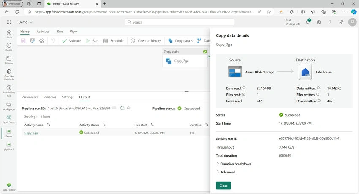
Task: Switch to the View ribbon tab
Action: point(73,32)
